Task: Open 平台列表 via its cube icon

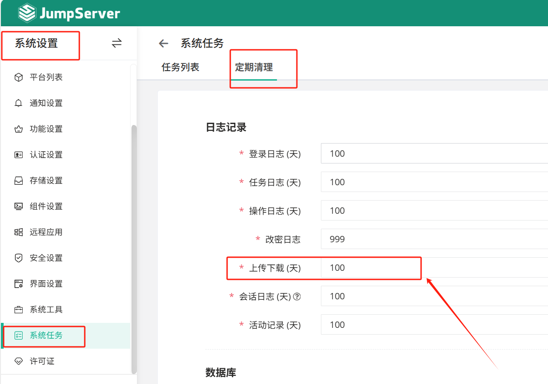Action: [x=19, y=77]
